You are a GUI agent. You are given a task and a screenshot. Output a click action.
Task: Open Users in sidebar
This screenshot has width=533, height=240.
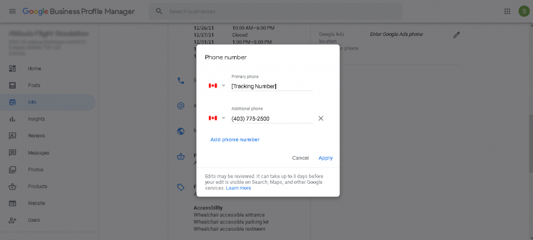(34, 220)
